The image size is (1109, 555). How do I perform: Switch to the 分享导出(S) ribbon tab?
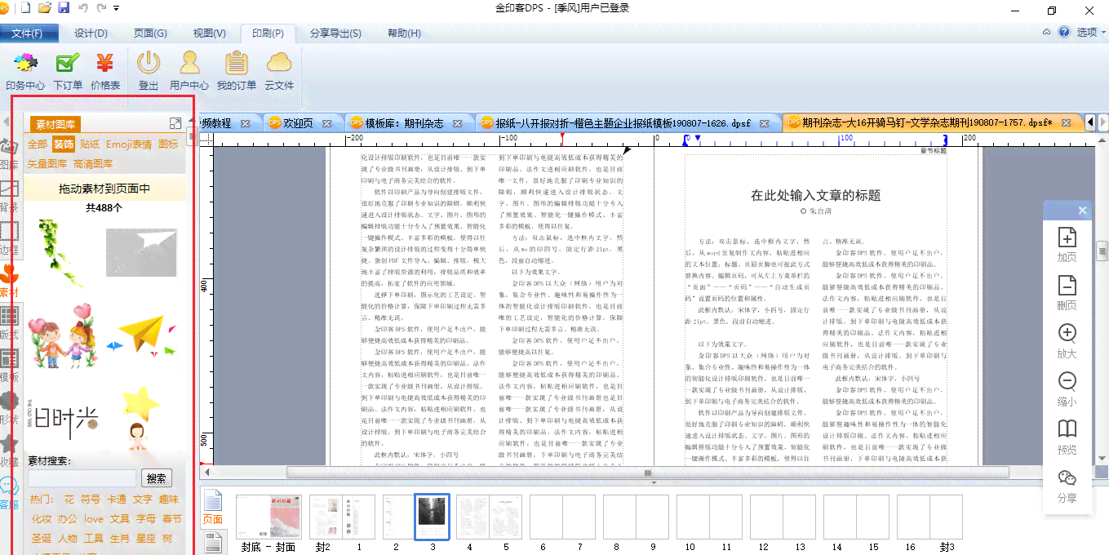coord(335,33)
